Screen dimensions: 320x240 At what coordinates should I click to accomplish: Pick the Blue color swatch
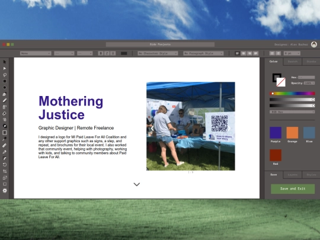(x=309, y=133)
